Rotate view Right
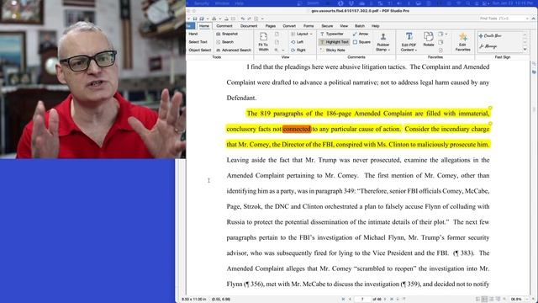Screen dimensions: 538x303 298,50
